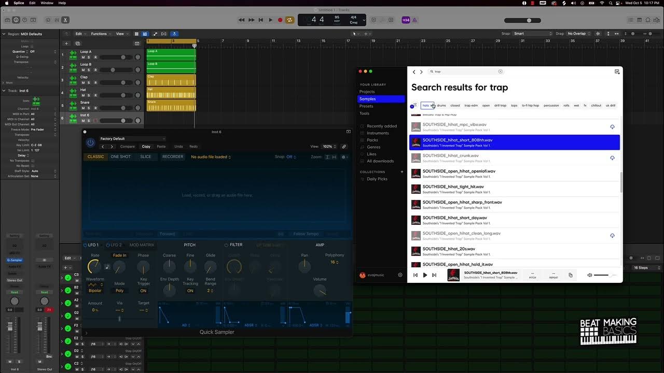Click the Rewind button in Logic transport

pos(242,20)
